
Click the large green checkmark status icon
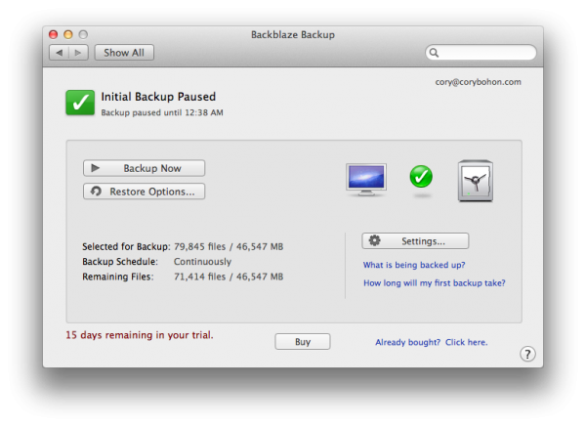pos(80,103)
